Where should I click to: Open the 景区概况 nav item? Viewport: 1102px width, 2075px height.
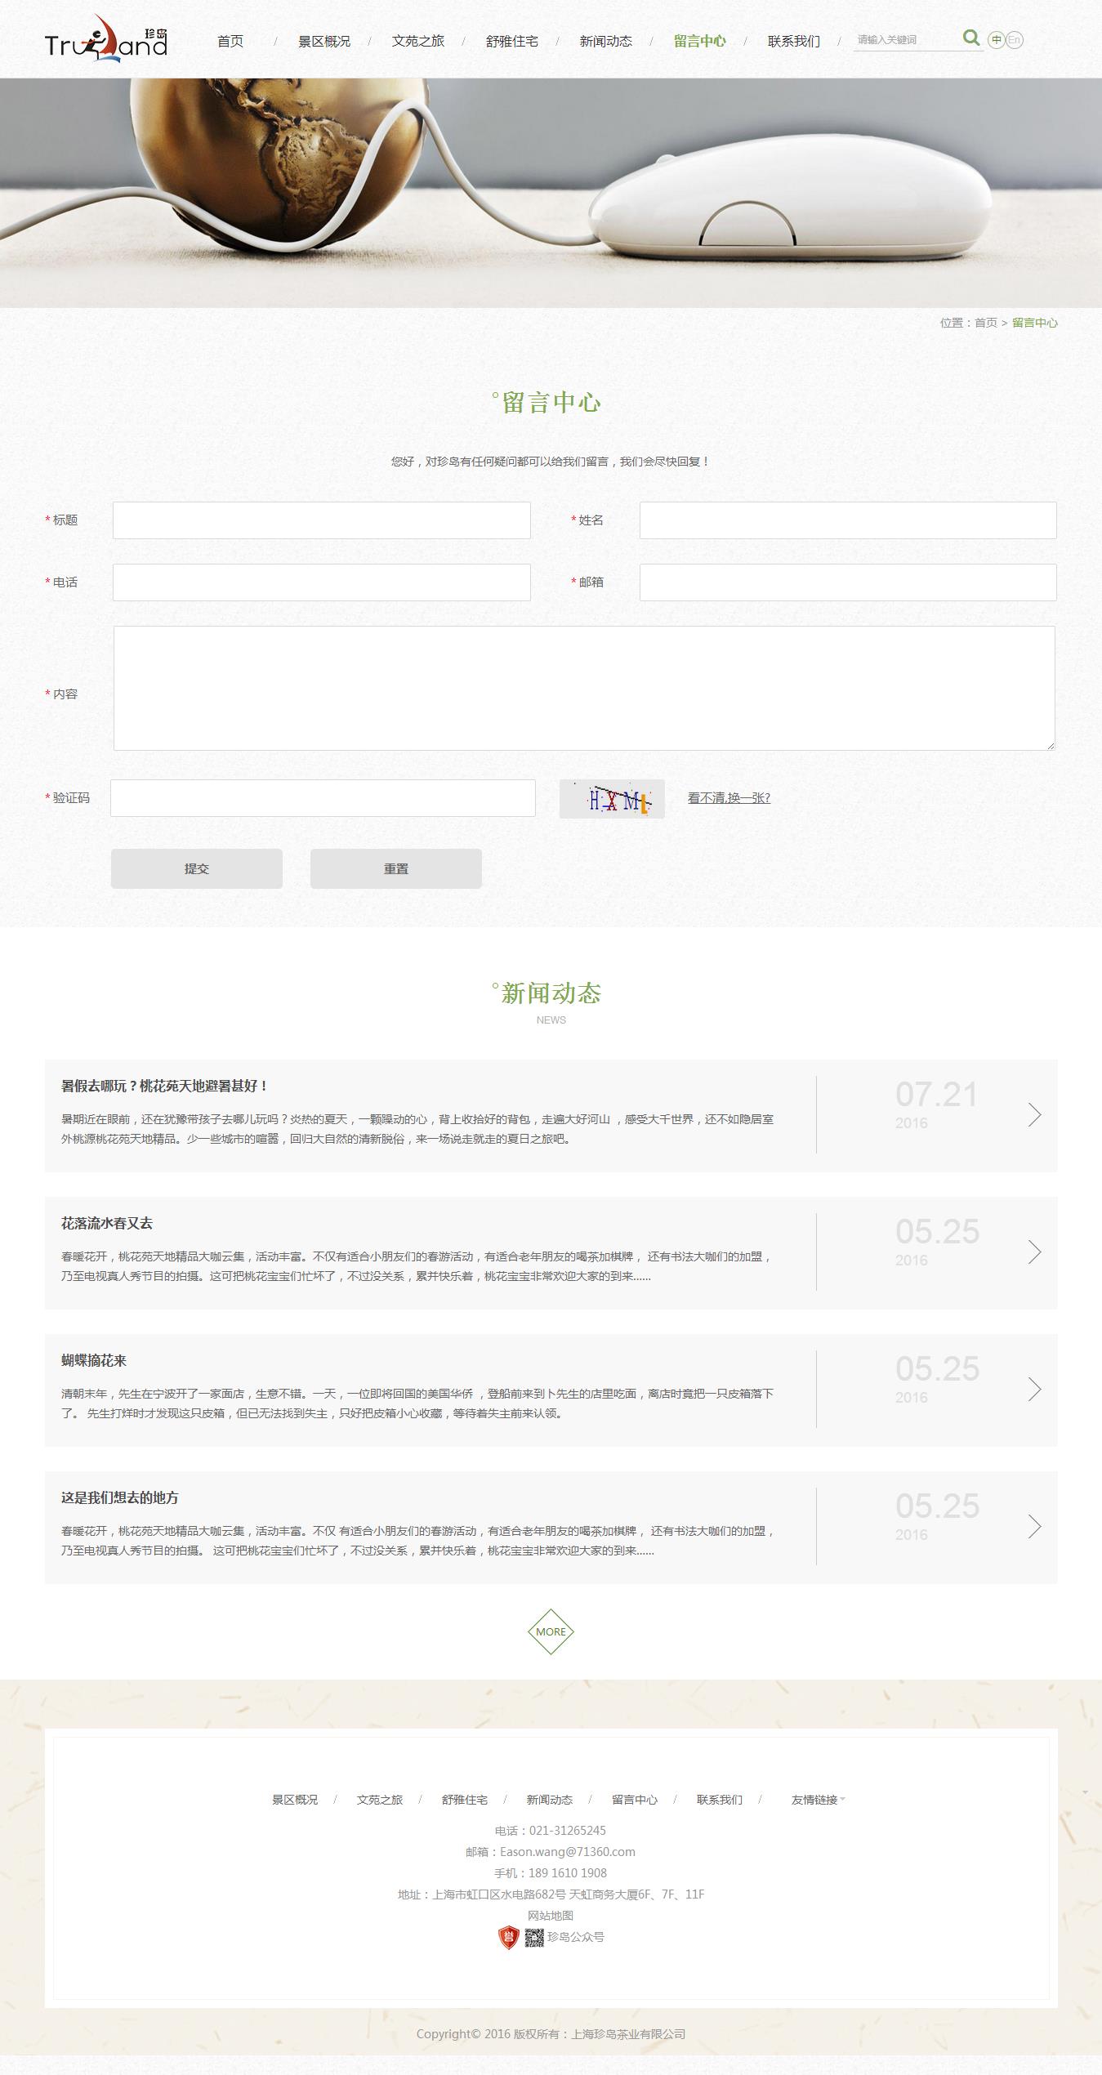pos(324,41)
